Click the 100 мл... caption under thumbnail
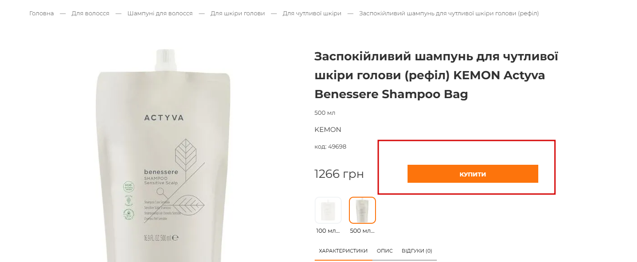Viewport: 637px width, 262px height. point(328,230)
